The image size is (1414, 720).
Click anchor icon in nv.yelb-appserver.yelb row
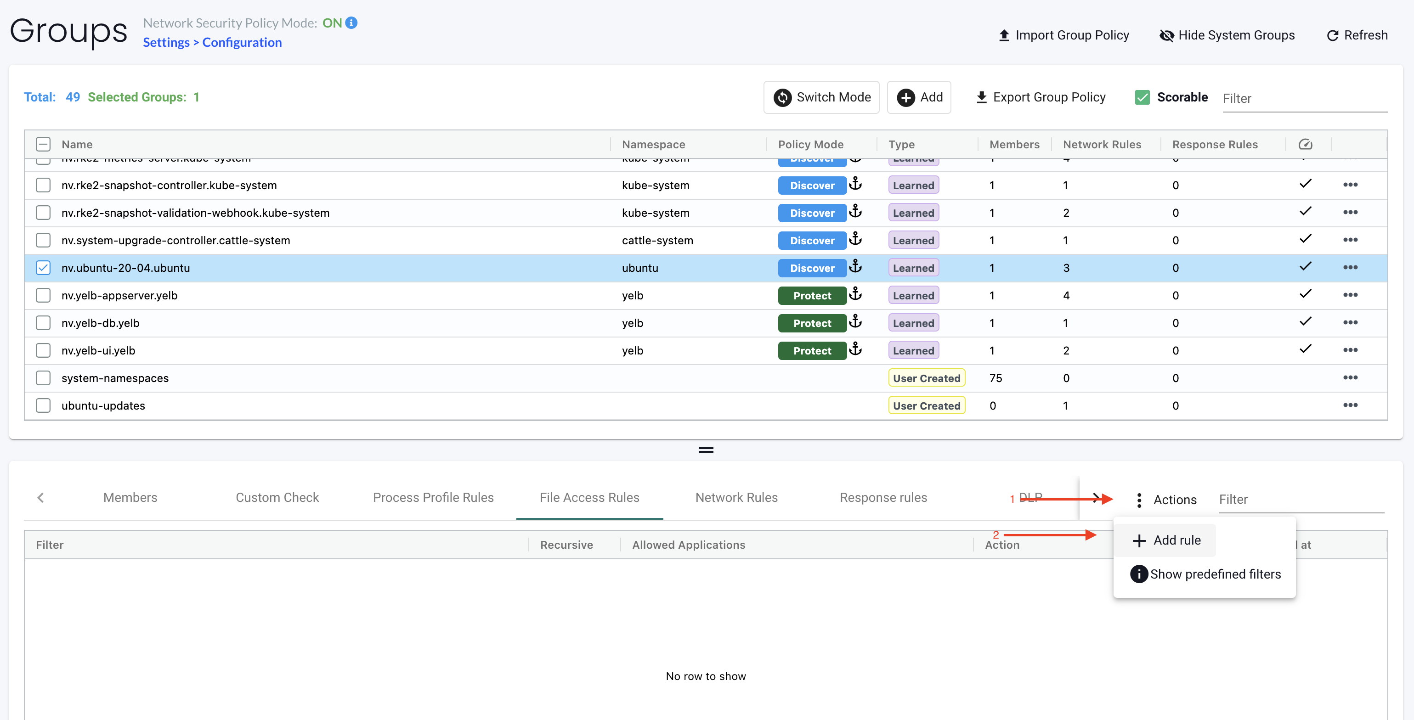(855, 294)
